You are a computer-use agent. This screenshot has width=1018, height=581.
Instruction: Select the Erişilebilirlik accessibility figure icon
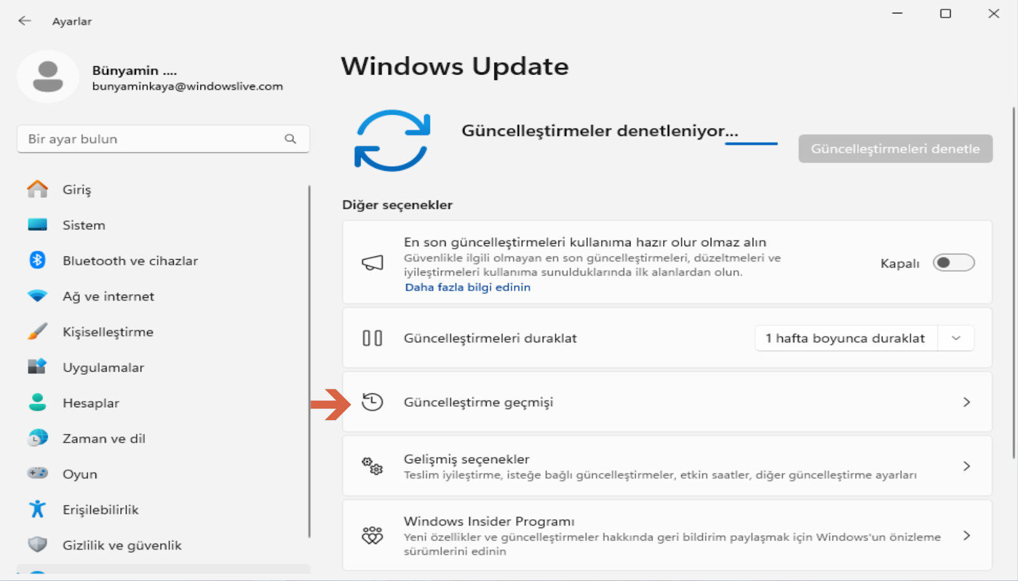coord(38,509)
